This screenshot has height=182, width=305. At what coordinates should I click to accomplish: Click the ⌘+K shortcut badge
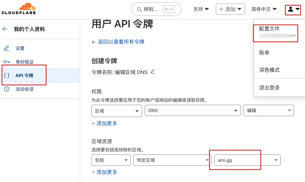[169, 9]
